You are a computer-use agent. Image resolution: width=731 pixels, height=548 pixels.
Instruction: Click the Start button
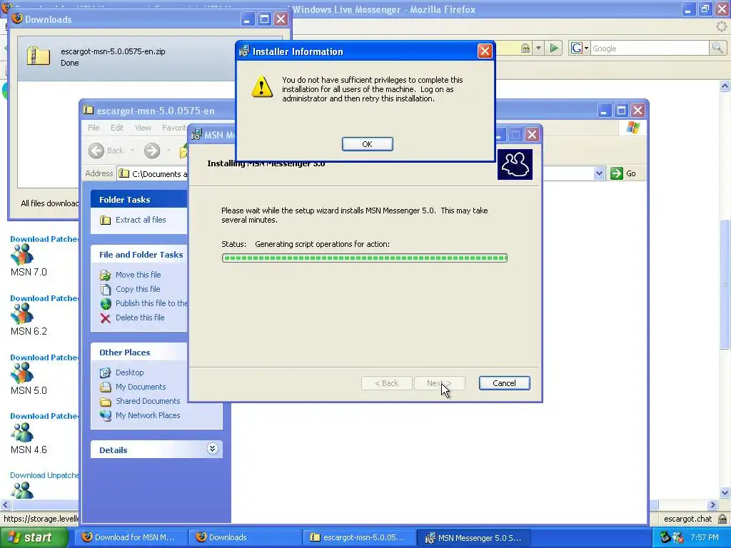tap(34, 537)
